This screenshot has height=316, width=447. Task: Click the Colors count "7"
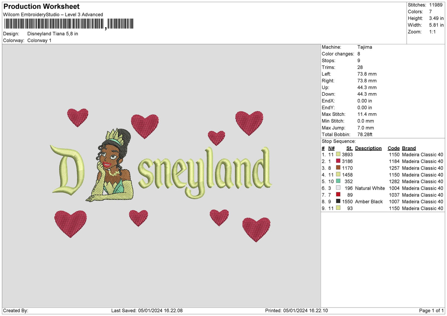coord(431,12)
